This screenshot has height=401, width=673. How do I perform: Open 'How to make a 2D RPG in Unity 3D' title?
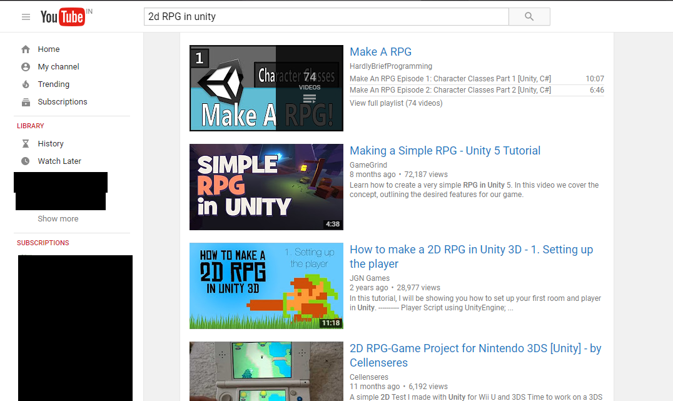point(471,256)
